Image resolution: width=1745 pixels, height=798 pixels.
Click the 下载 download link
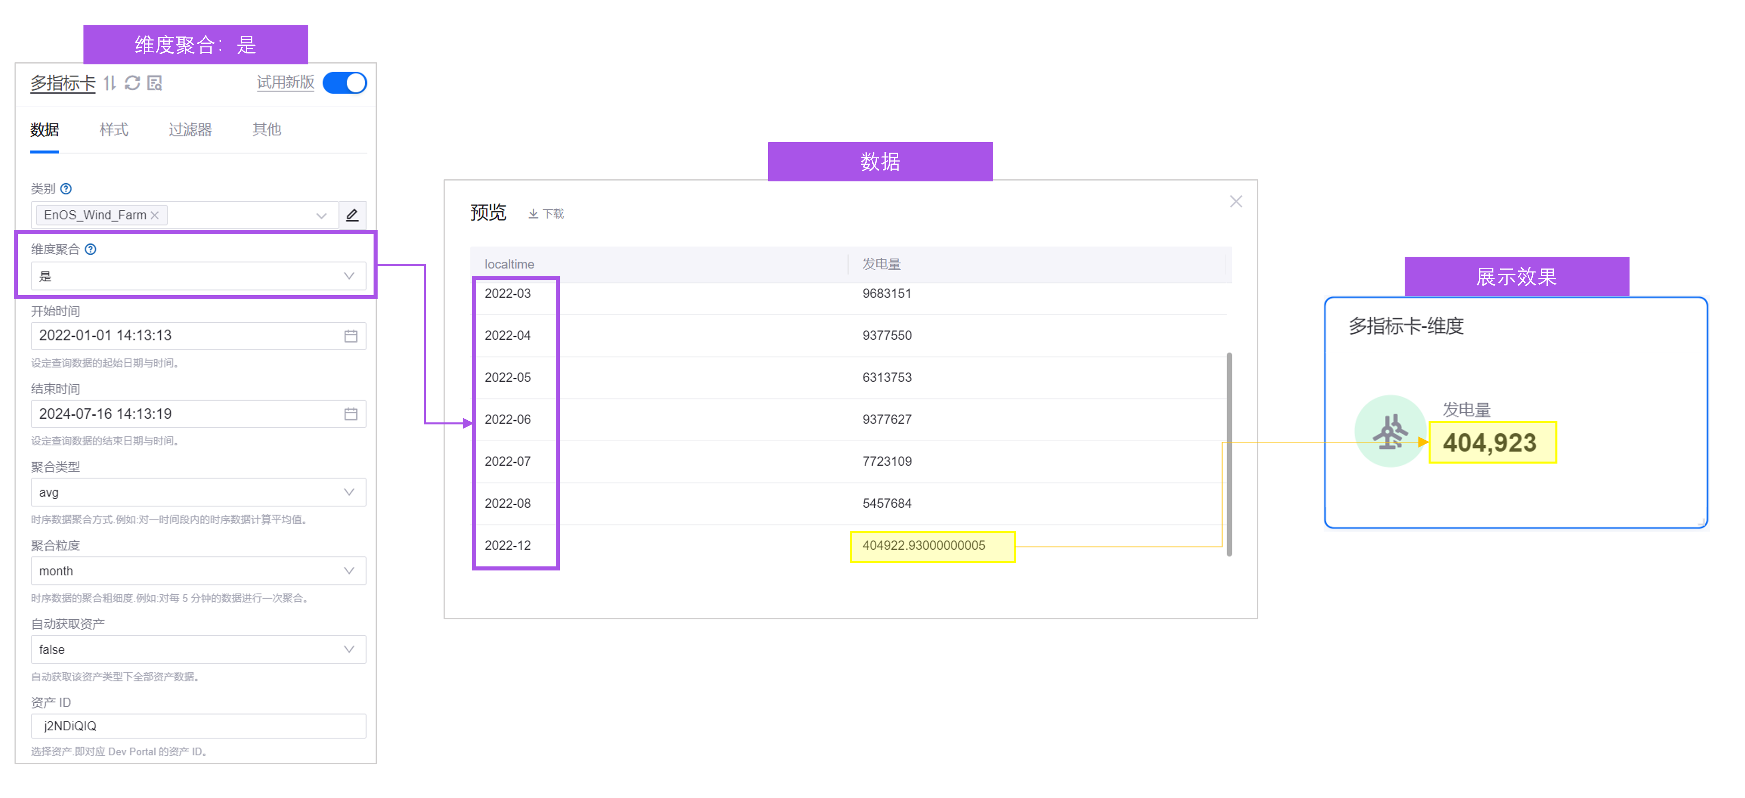pos(546,214)
